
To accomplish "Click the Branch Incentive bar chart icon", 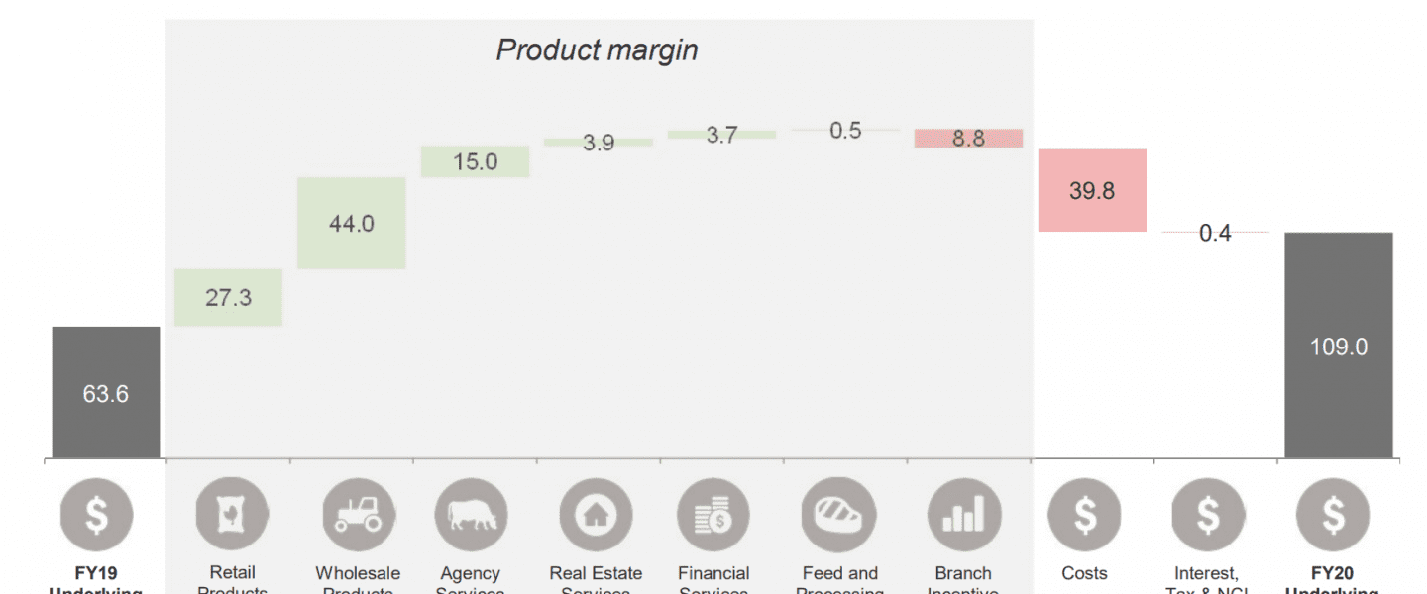I will pyautogui.click(x=963, y=515).
